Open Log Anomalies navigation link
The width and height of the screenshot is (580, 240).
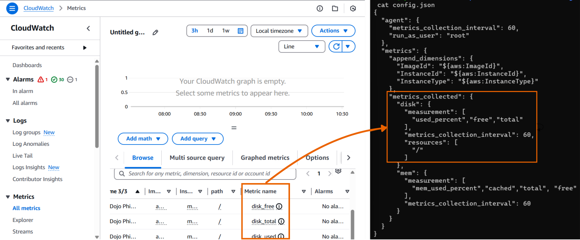[31, 144]
